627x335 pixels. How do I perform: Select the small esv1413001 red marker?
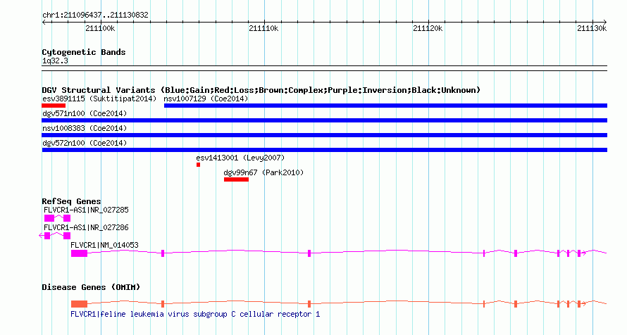coord(198,165)
